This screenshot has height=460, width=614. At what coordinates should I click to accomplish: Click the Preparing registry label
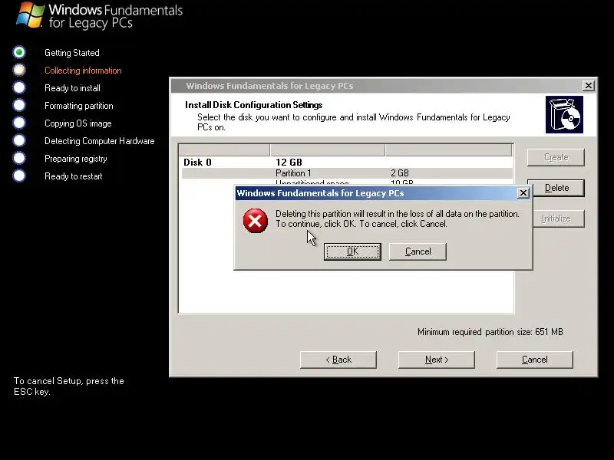click(75, 159)
